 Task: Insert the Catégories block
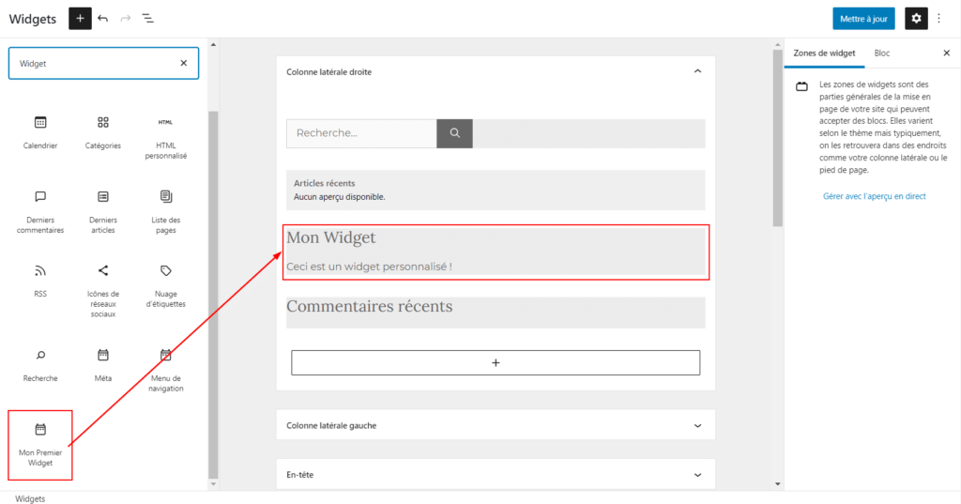click(103, 132)
